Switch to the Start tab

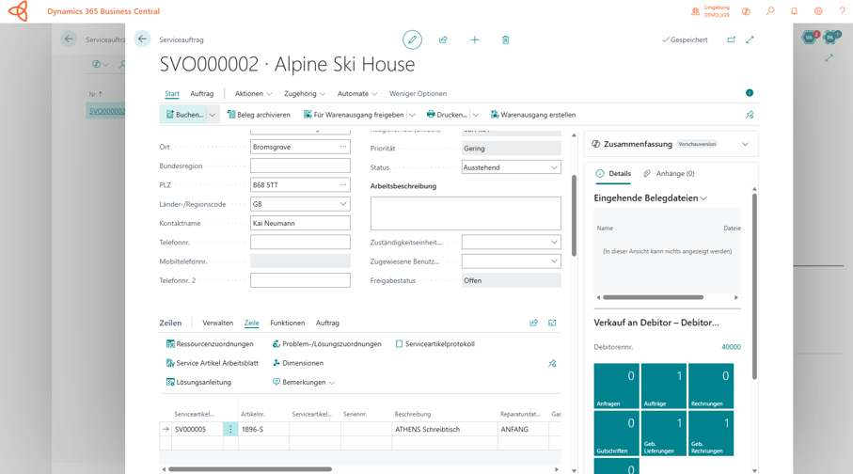[x=172, y=94]
